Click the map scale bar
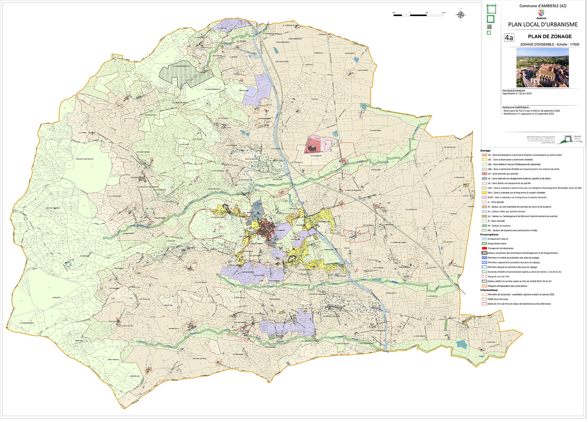The height and width of the screenshot is (422, 588). pyautogui.click(x=418, y=15)
